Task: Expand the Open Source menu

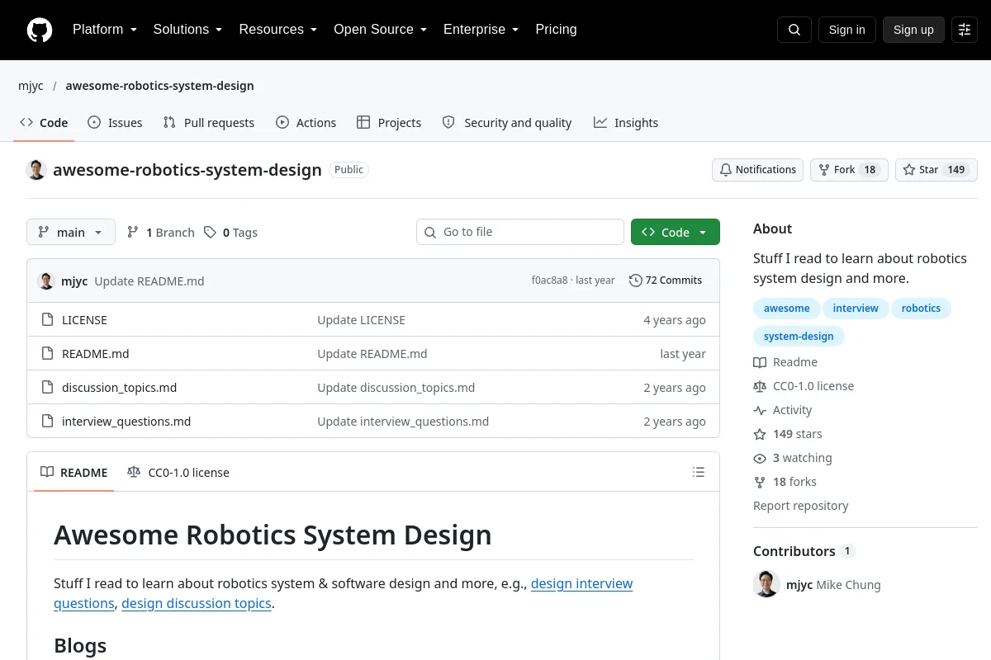Action: coord(380,30)
